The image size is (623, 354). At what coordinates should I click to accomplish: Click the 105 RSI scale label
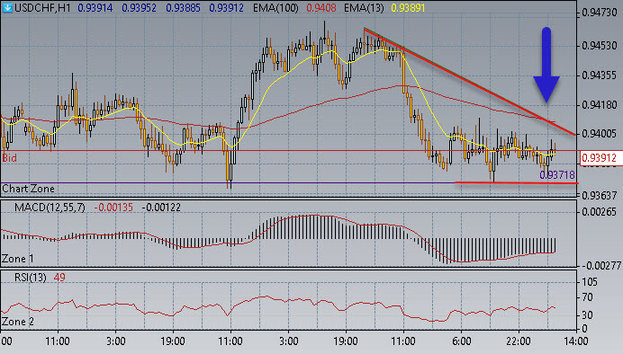tap(590, 282)
